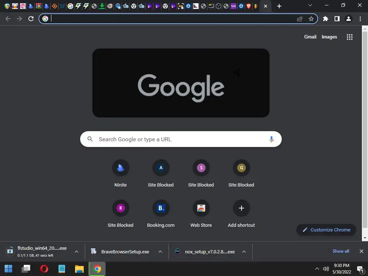Image resolution: width=368 pixels, height=276 pixels.
Task: Switch to the FL Studio fruit tab
Action: coord(256,6)
